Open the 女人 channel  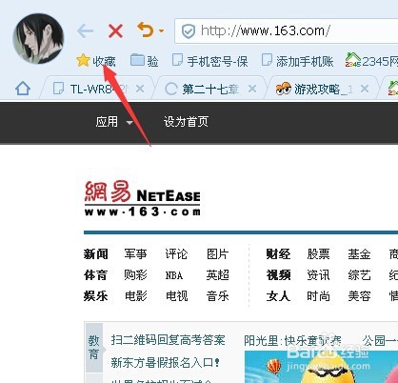point(278,296)
